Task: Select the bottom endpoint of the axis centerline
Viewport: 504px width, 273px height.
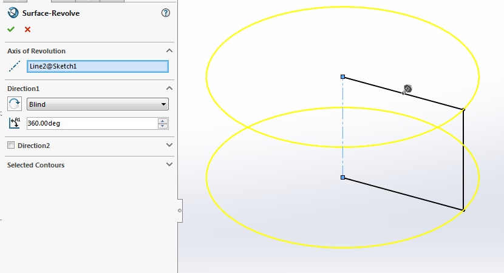Action: click(x=342, y=177)
